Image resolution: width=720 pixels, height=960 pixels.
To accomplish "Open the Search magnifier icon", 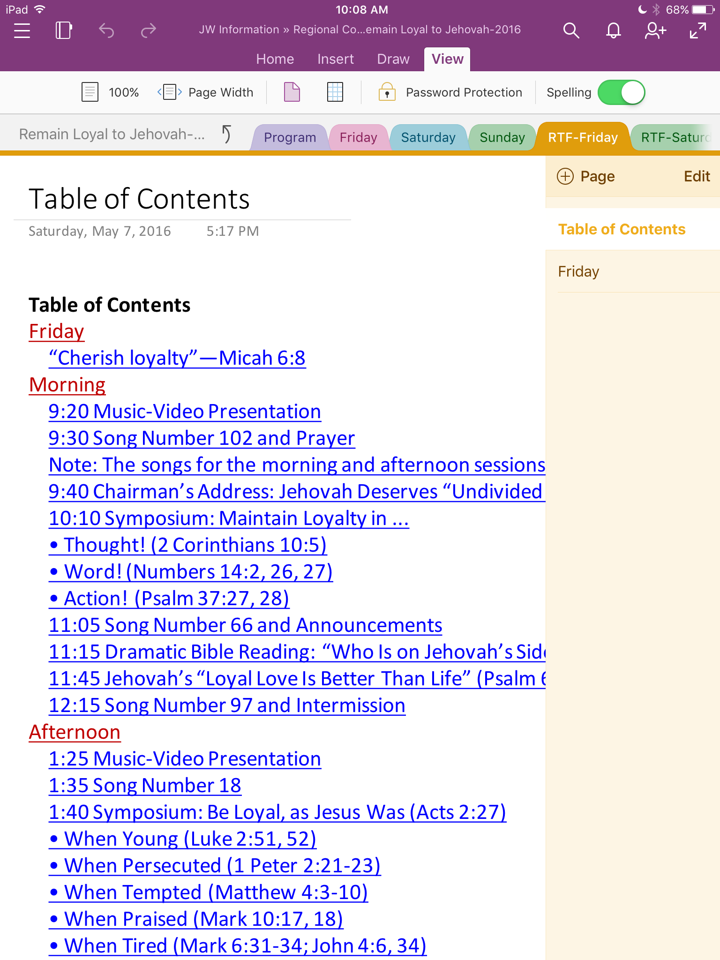I will (571, 31).
